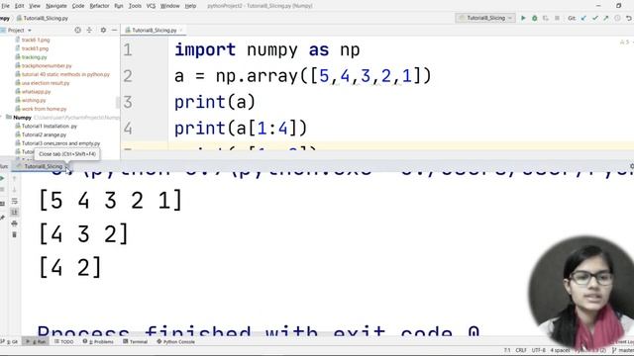Click the UTF-8 encoding in status bar
Screen dimensions: 634x356
click(x=539, y=350)
